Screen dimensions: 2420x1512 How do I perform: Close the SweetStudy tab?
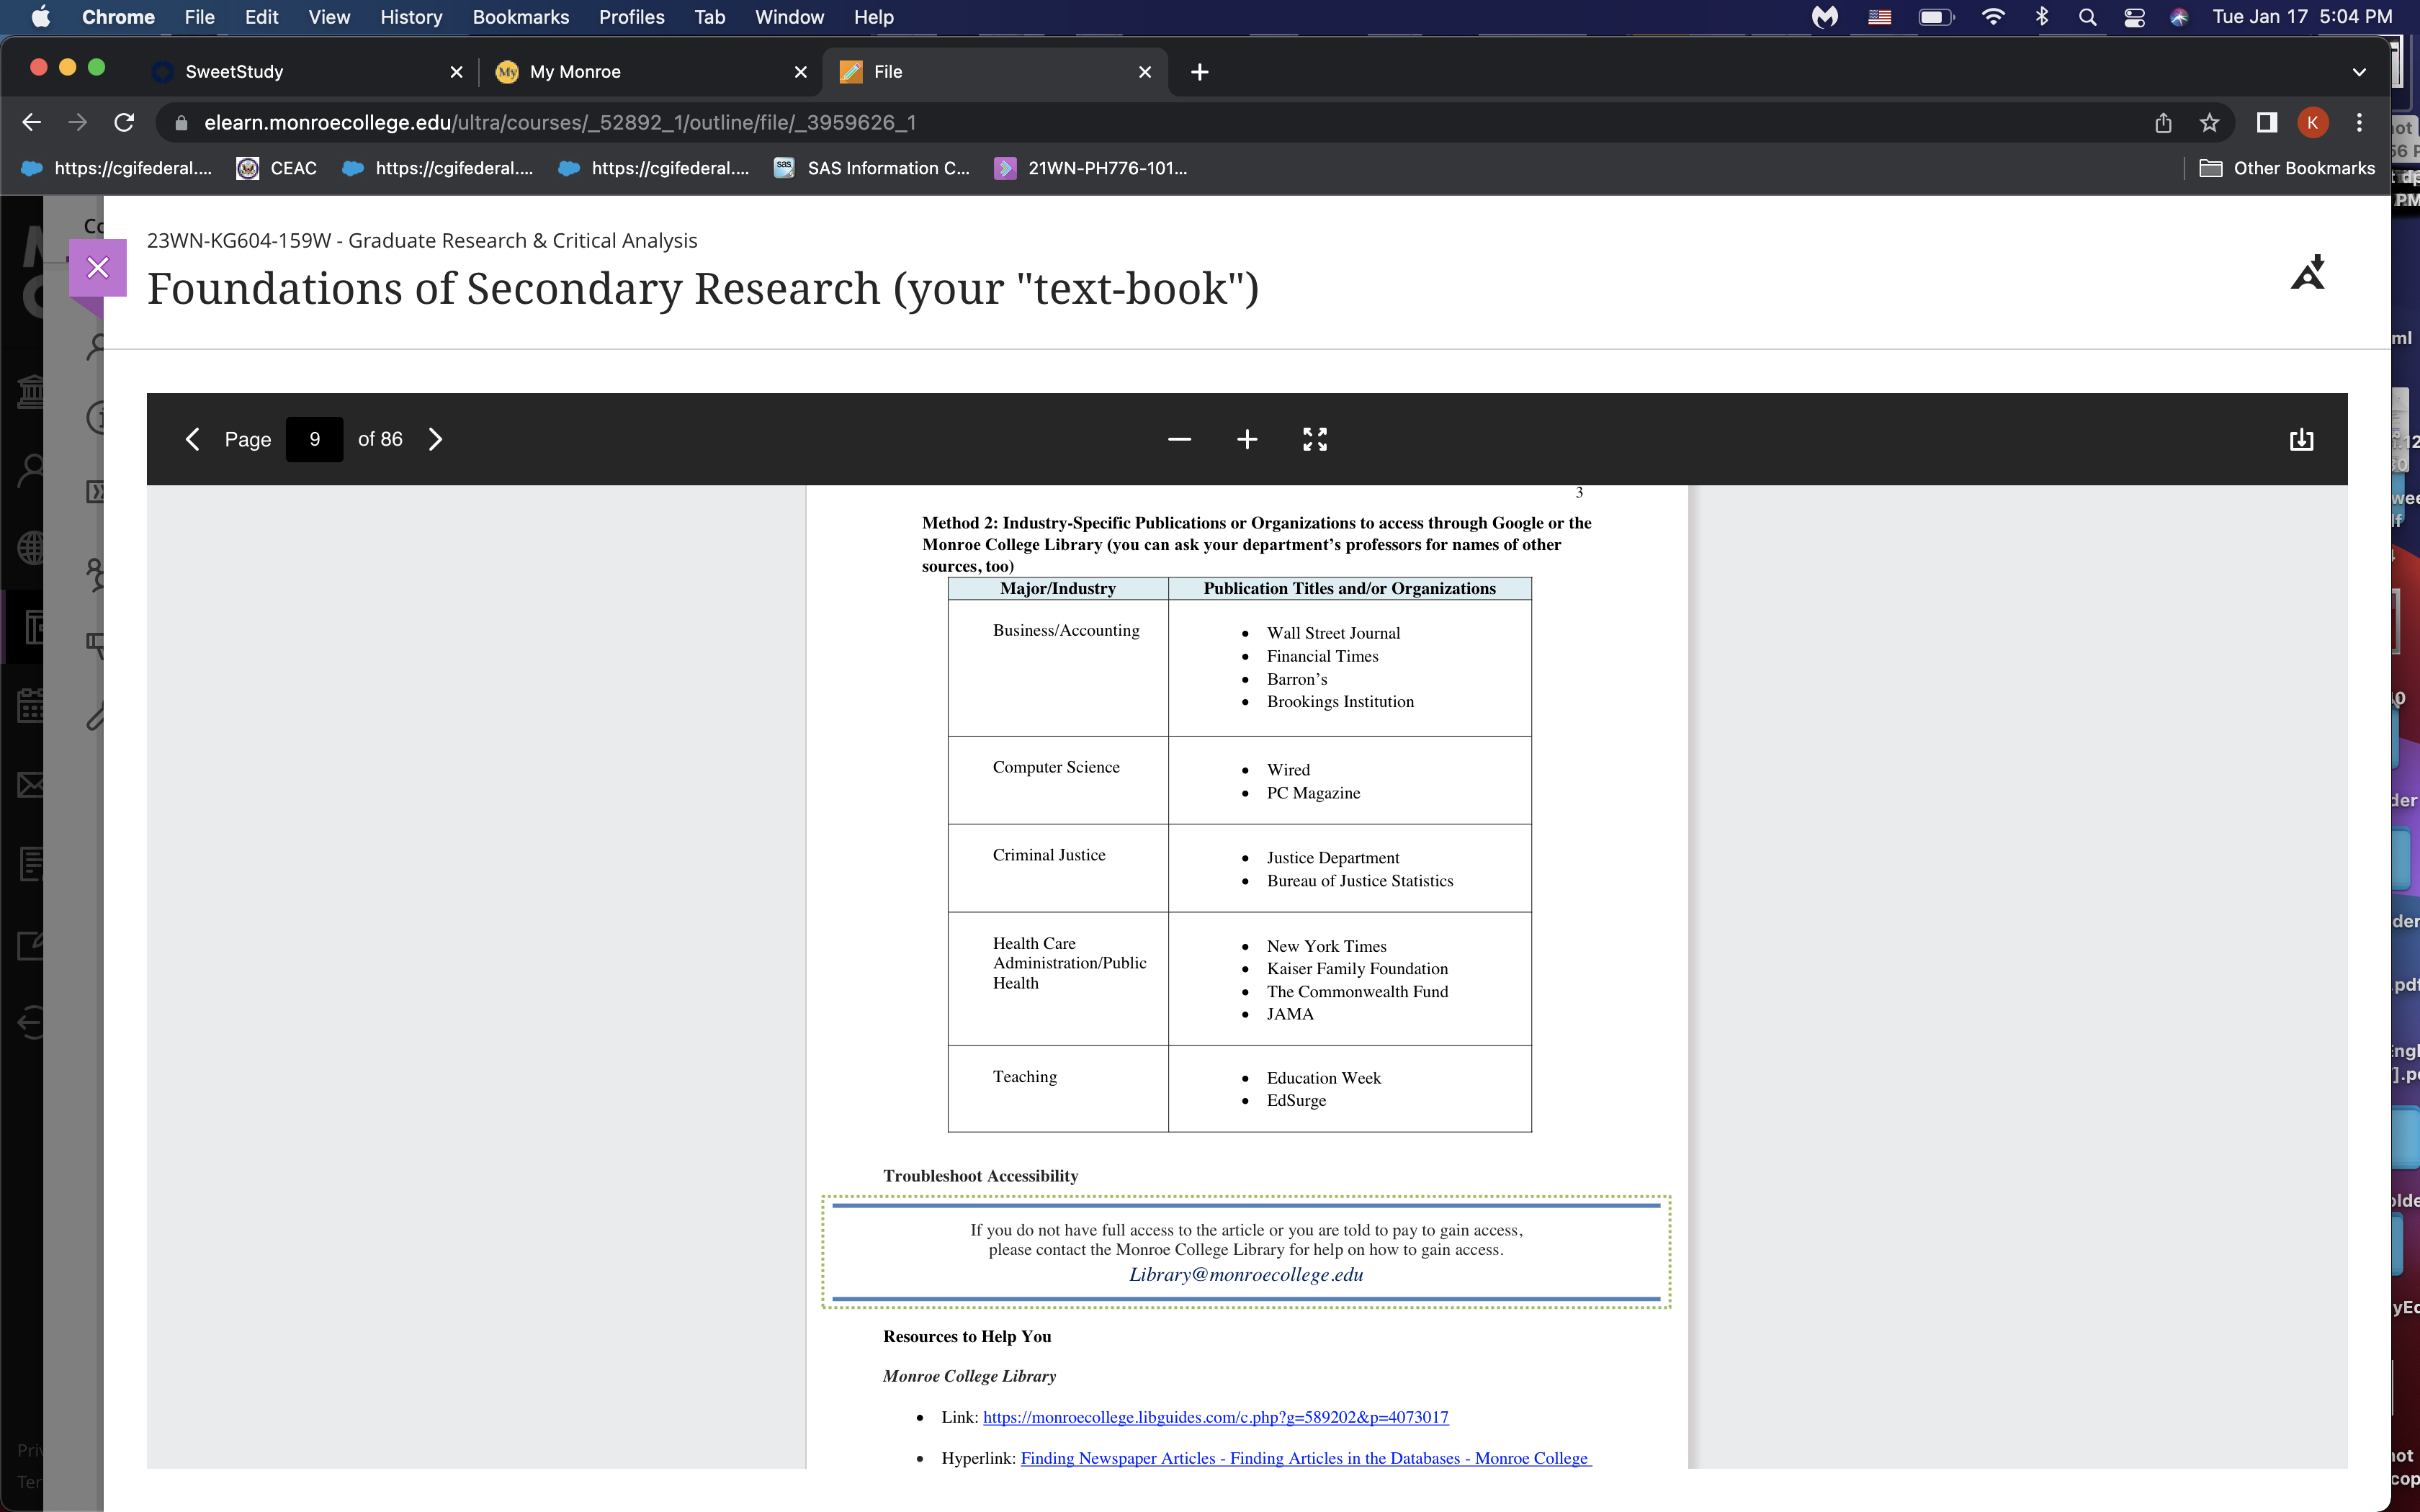tap(456, 72)
